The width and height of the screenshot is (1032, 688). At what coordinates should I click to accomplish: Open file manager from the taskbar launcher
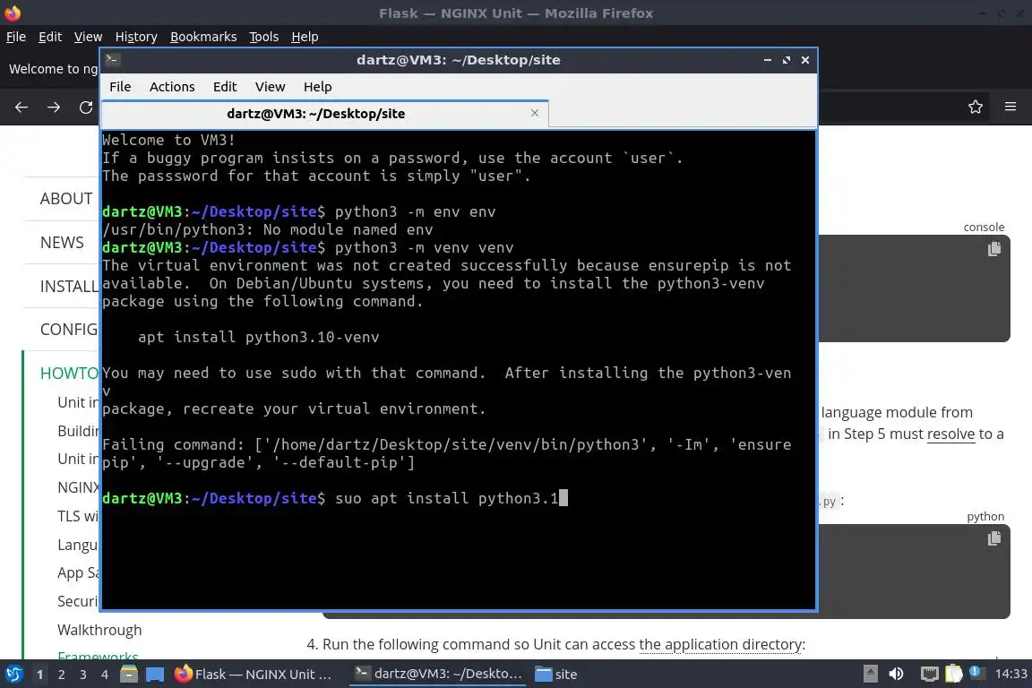(129, 675)
